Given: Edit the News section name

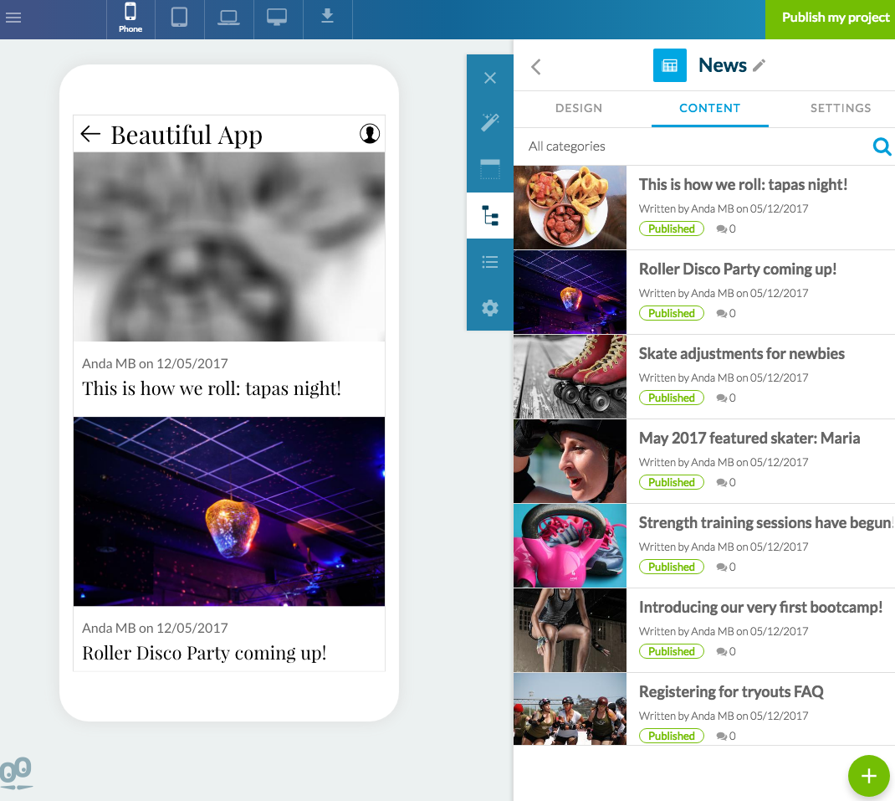Looking at the screenshot, I should coord(759,65).
